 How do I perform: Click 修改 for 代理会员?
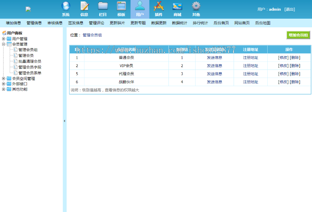pos(283,74)
